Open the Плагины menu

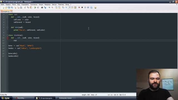click(61, 4)
